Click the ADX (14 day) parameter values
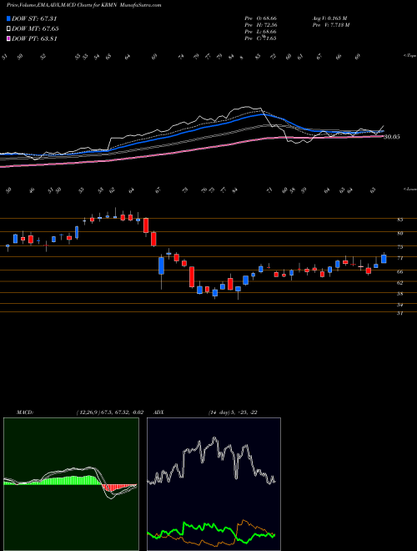 (x=233, y=412)
